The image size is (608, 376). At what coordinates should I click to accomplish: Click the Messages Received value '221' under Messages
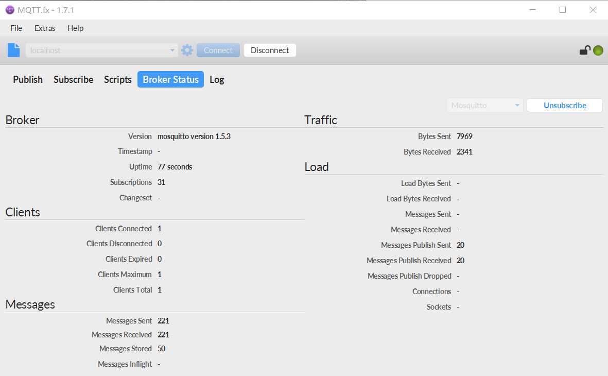(x=163, y=335)
